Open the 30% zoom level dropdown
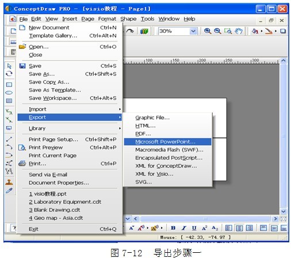Image resolution: width=291 pixels, height=258 pixels. tap(193, 31)
